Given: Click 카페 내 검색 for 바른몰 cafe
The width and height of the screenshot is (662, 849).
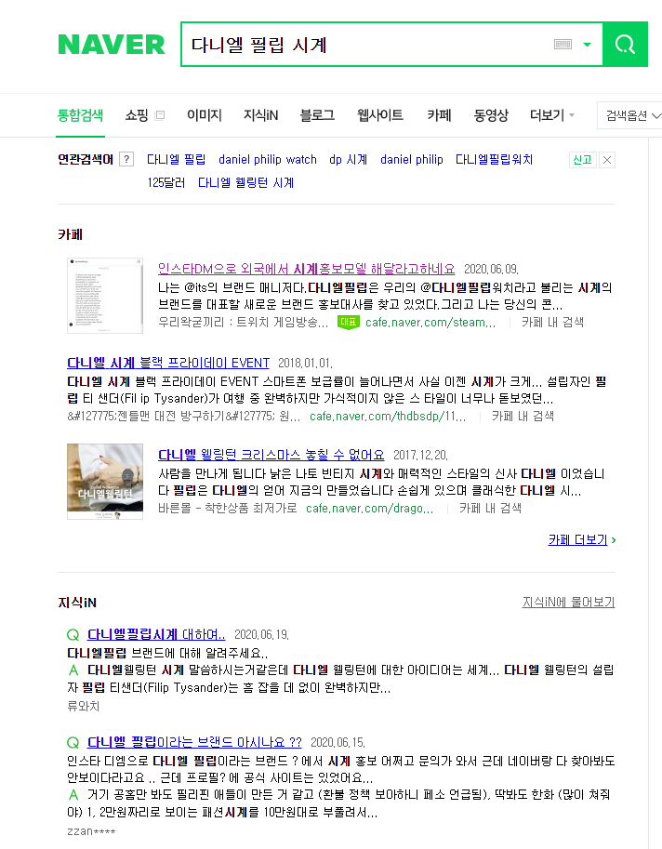Looking at the screenshot, I should (x=490, y=508).
